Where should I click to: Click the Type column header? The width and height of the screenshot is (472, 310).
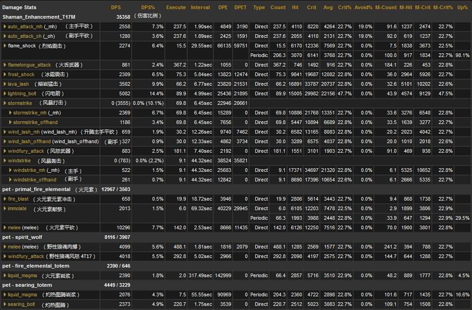[x=259, y=7]
